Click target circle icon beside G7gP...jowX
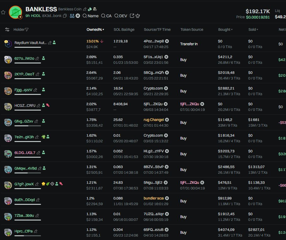The width and height of the screenshot is (286, 240). point(52,184)
